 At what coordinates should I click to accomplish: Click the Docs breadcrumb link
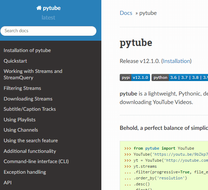126,13
